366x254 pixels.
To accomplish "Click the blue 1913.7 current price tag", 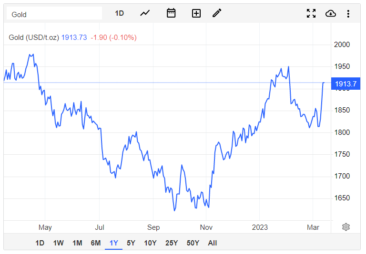I will 346,84.
